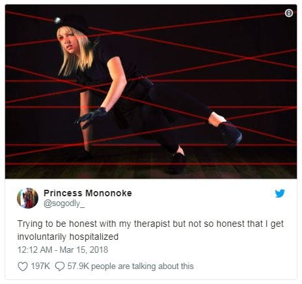Click the Mar 15, 2018 date text
302x284 pixels.
pos(84,250)
